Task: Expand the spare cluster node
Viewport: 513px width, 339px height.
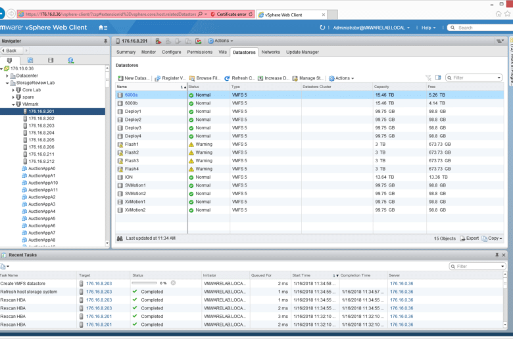Action: pyautogui.click(x=13, y=97)
